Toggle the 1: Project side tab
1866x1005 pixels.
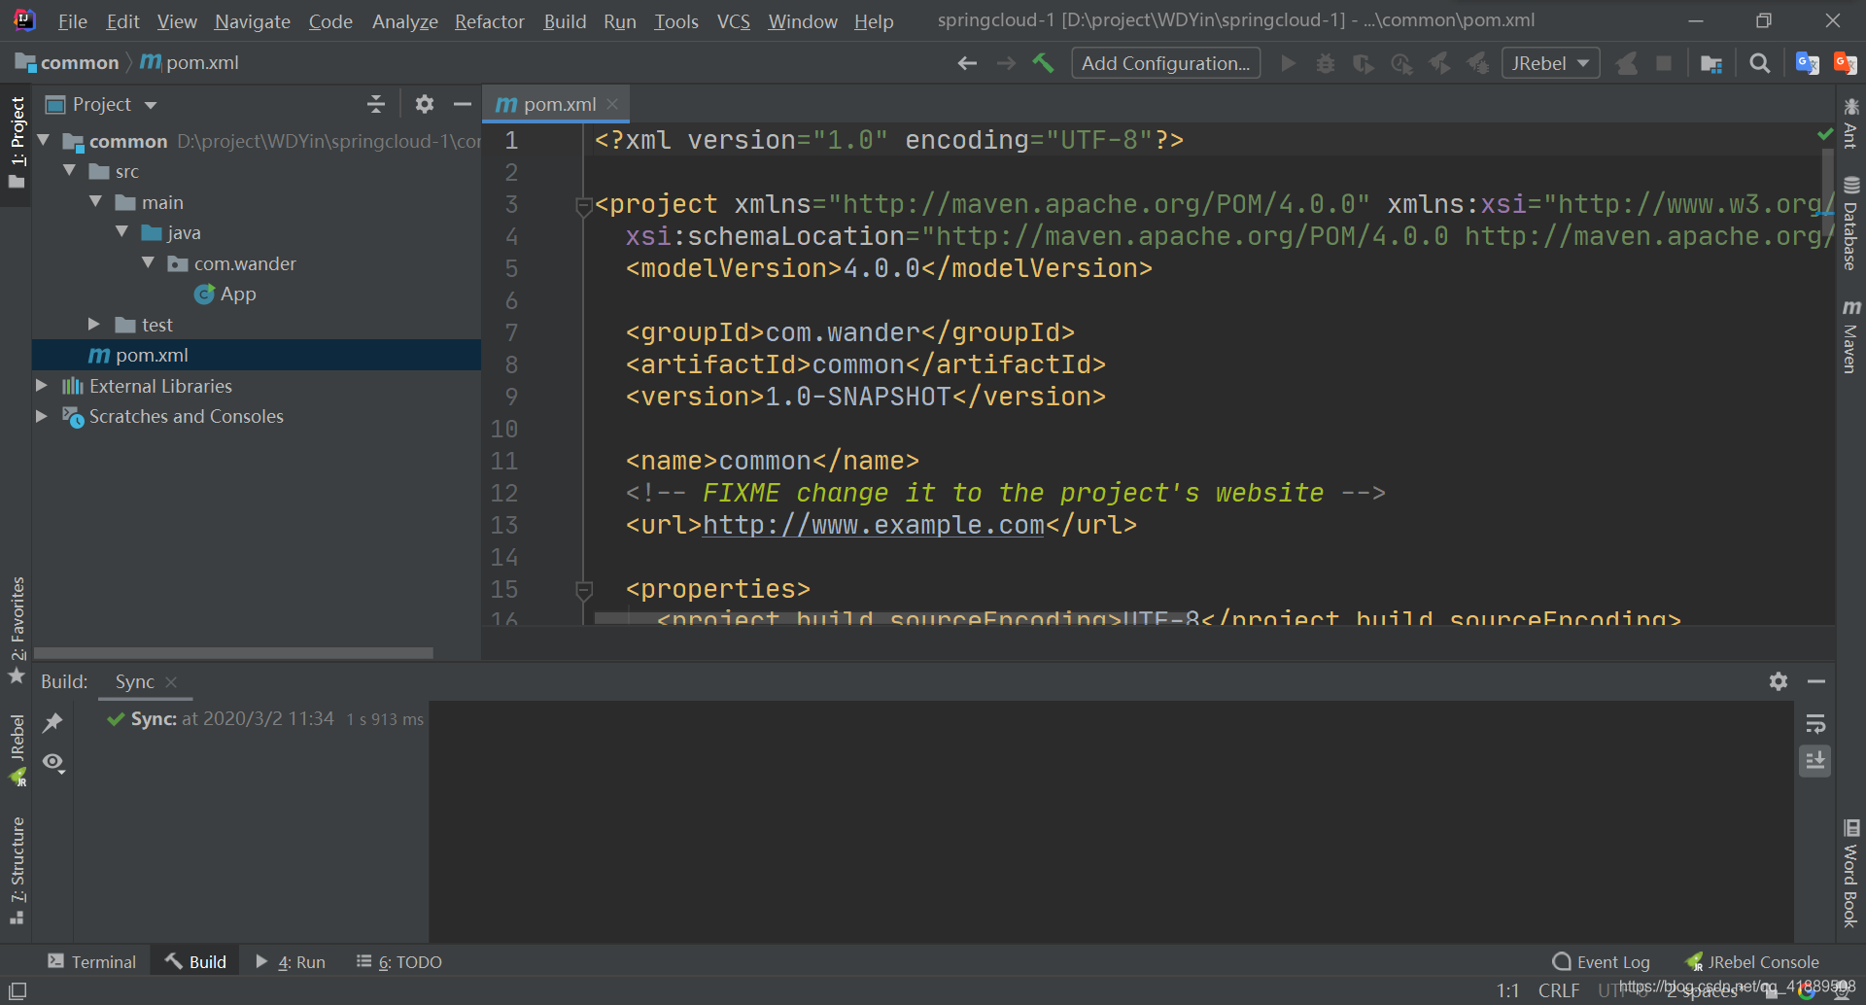click(x=17, y=143)
